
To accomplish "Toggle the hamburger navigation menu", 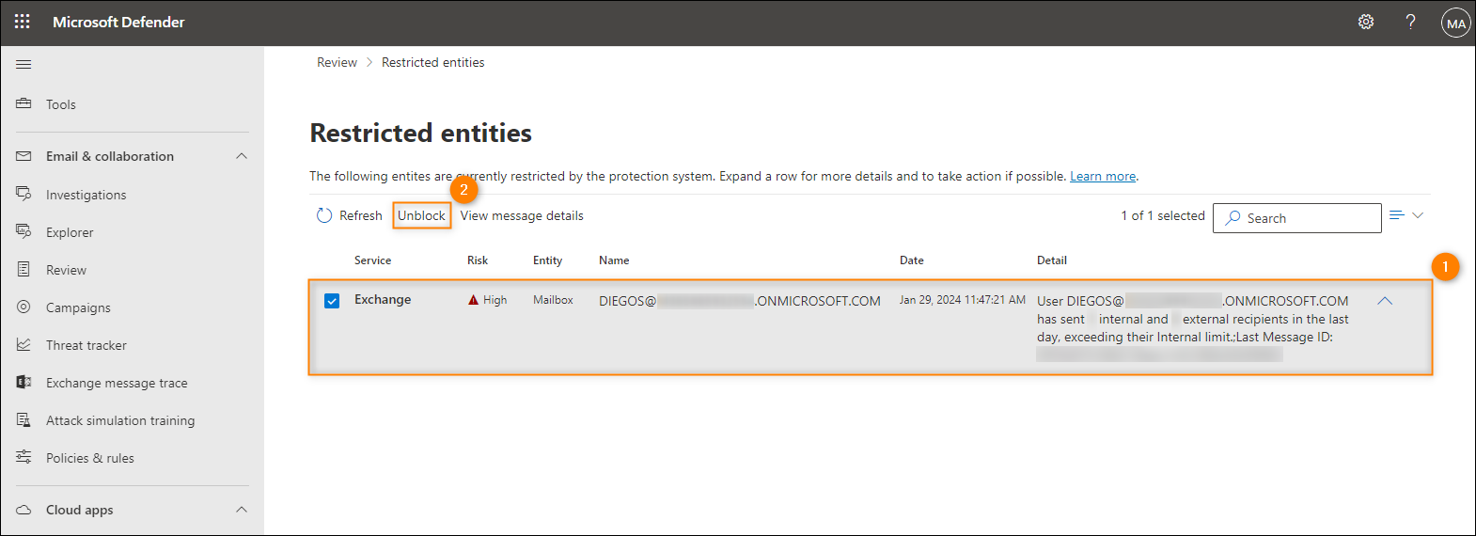I will 24,64.
